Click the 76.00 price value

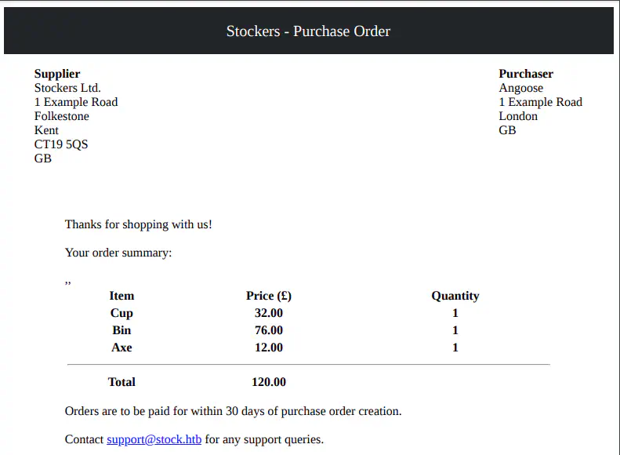click(x=269, y=330)
